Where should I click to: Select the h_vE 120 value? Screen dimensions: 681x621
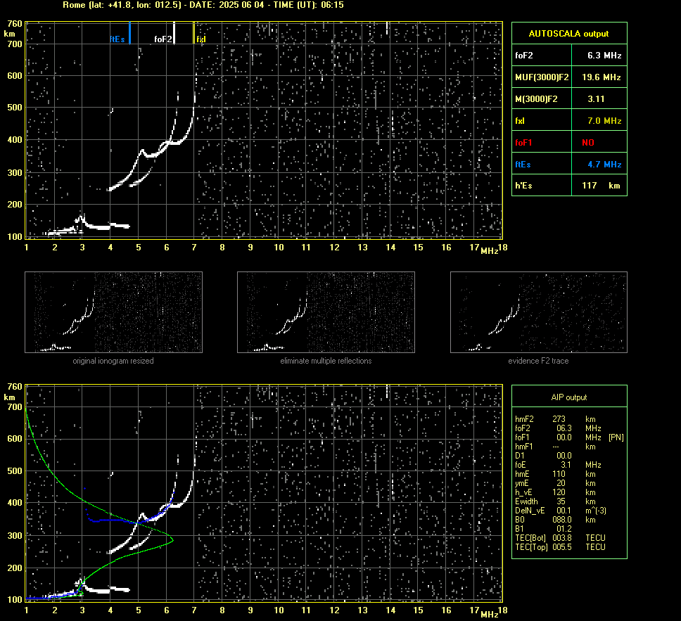point(559,492)
